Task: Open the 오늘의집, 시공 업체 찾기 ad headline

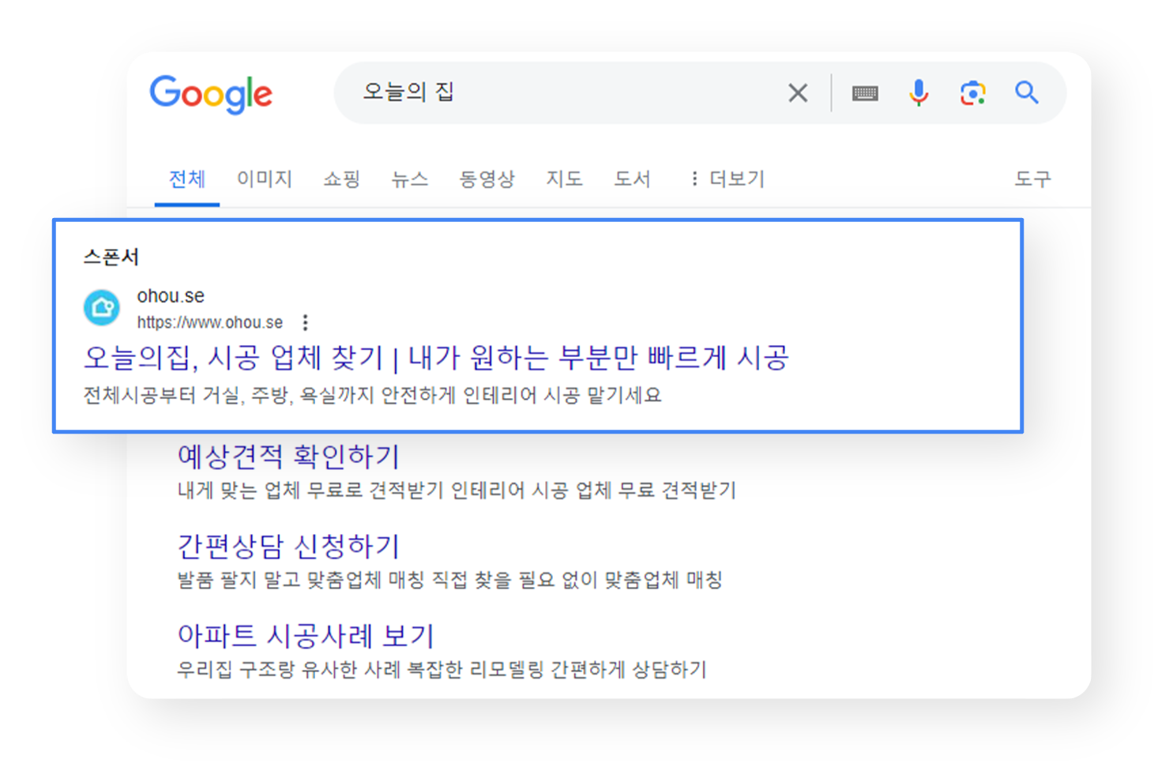Action: click(x=436, y=358)
